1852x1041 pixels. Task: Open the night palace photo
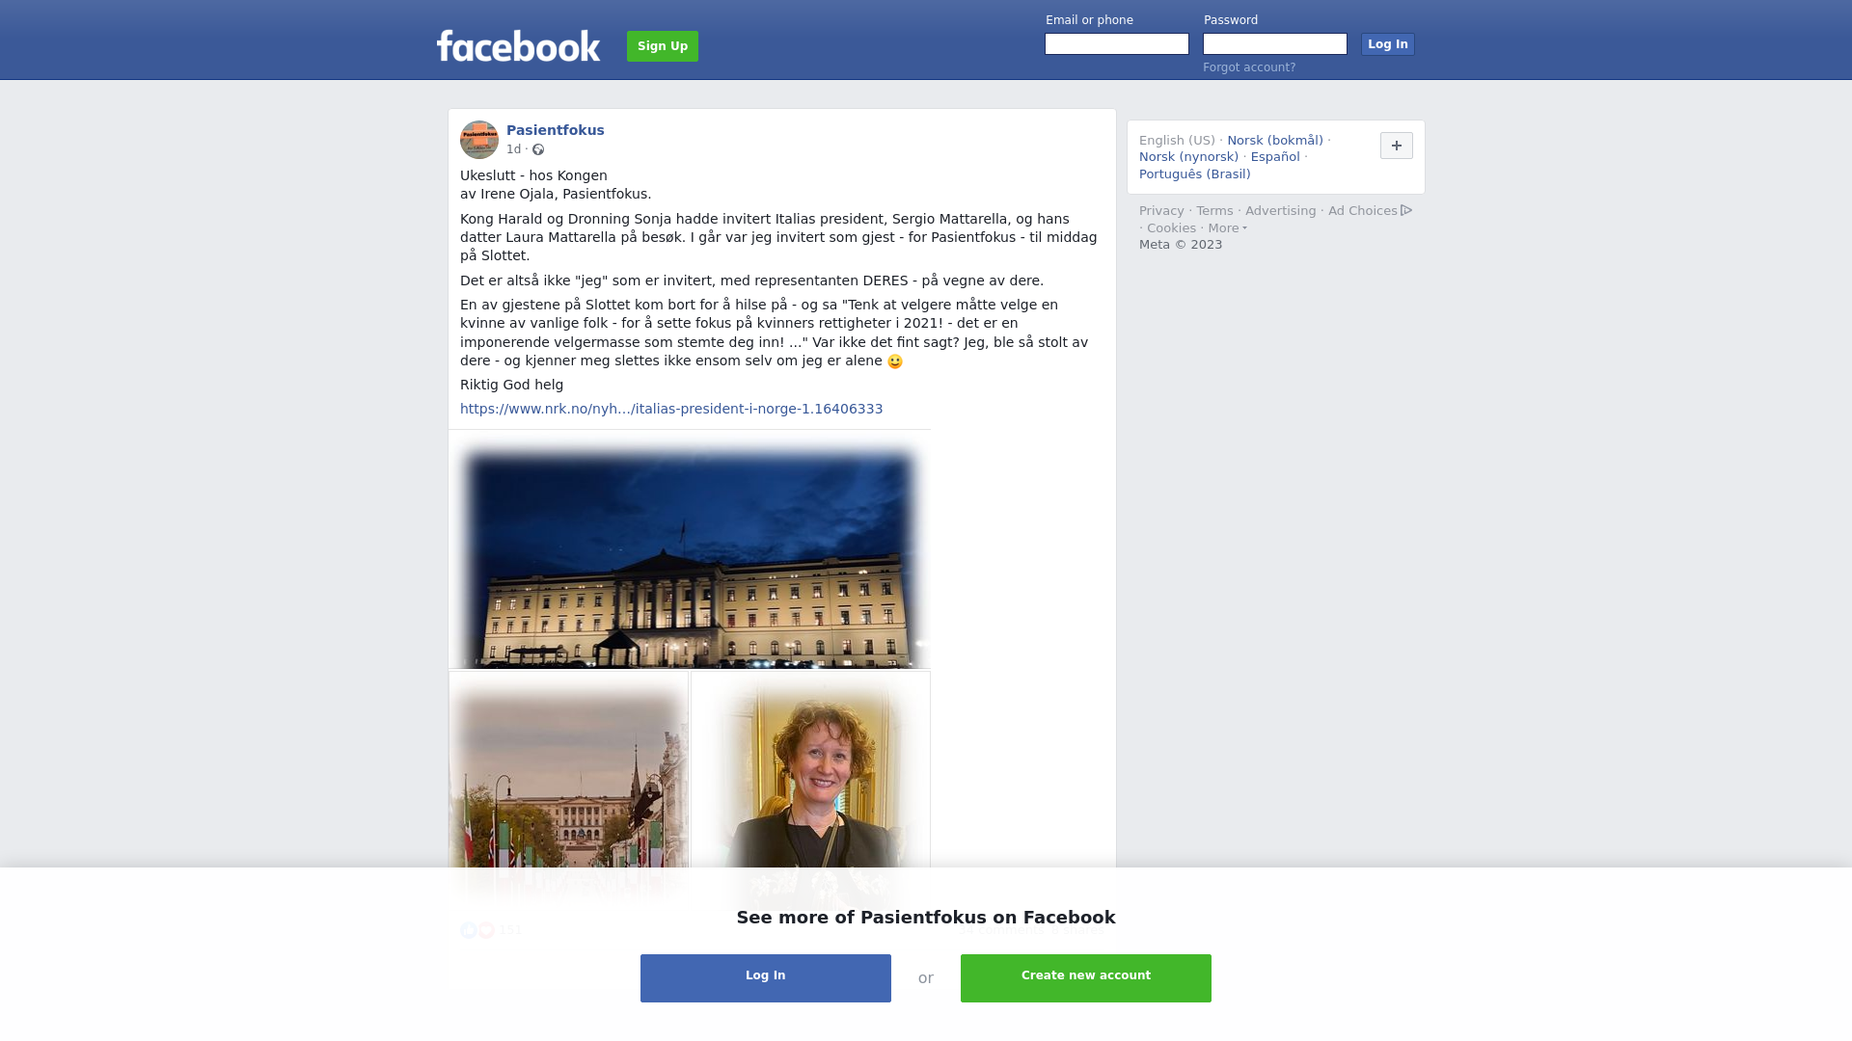click(690, 549)
